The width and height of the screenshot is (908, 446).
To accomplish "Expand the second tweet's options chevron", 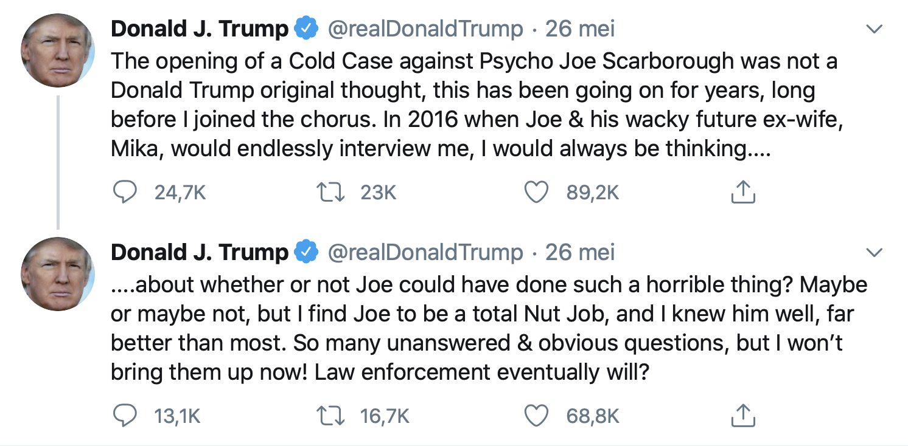I will click(874, 252).
